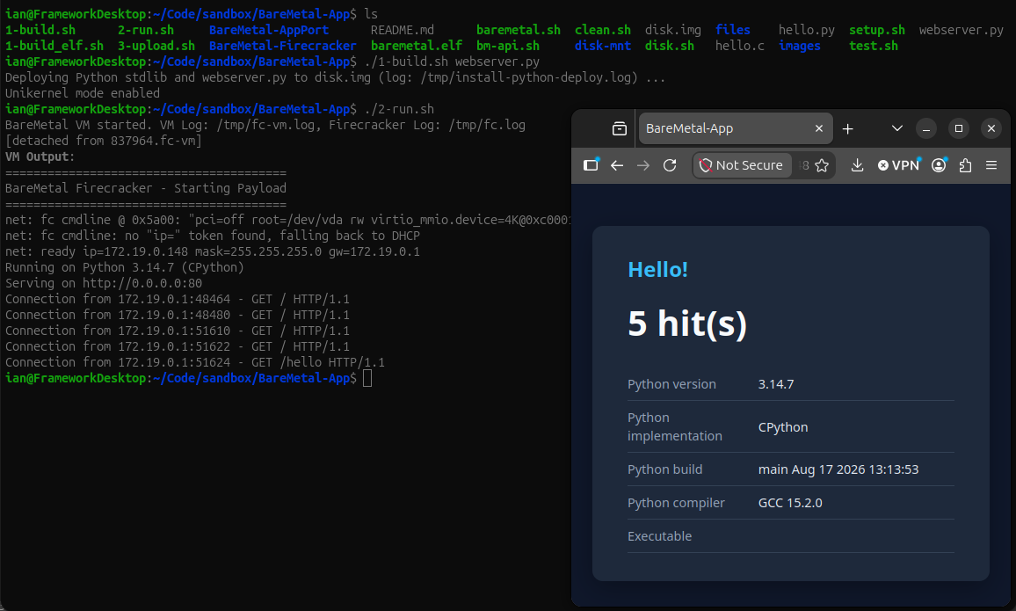1016x611 pixels.
Task: Open the Not Secure site info button
Action: pyautogui.click(x=742, y=165)
